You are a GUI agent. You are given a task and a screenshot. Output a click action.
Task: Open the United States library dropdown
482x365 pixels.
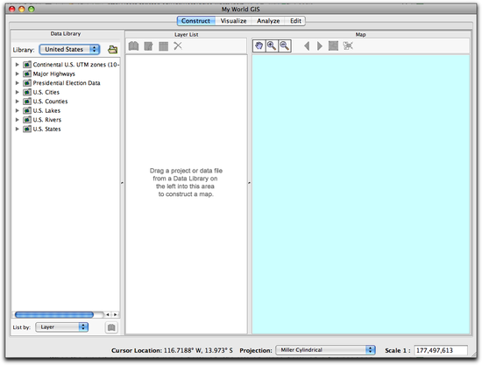click(69, 49)
